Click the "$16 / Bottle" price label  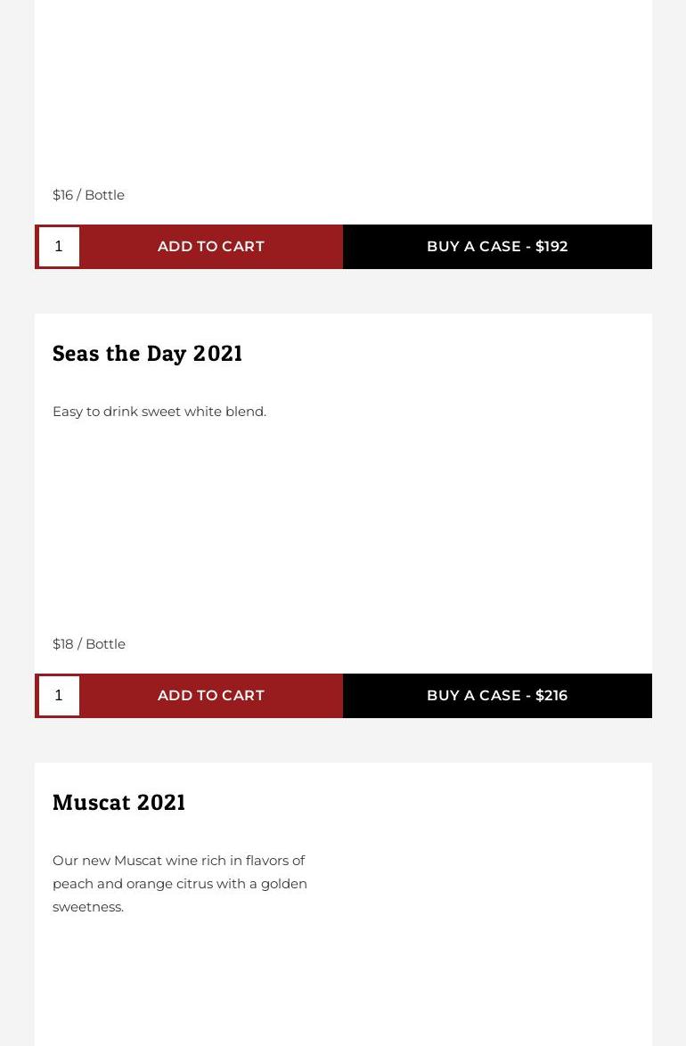[88, 195]
